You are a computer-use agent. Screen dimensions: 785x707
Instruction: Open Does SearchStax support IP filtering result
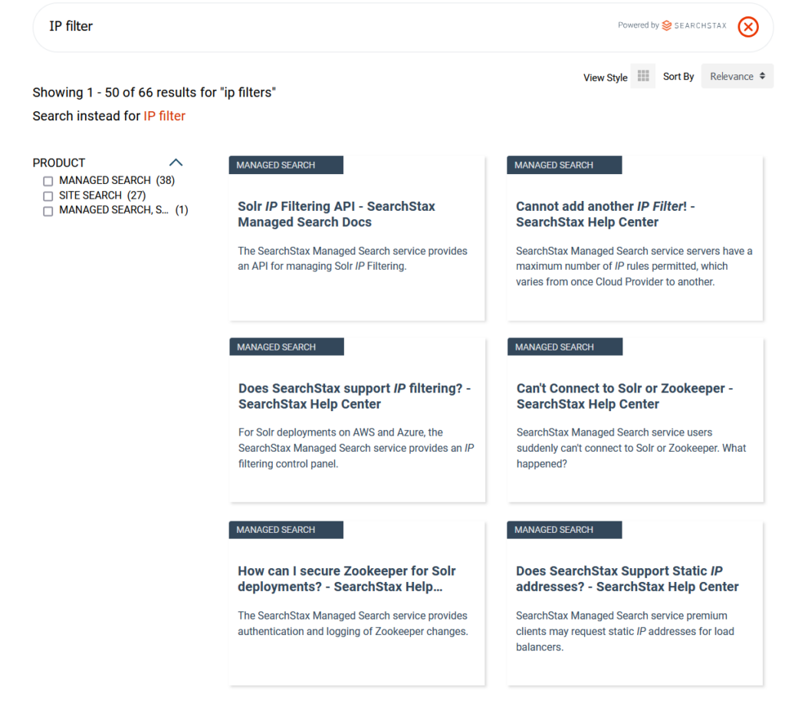coord(354,396)
